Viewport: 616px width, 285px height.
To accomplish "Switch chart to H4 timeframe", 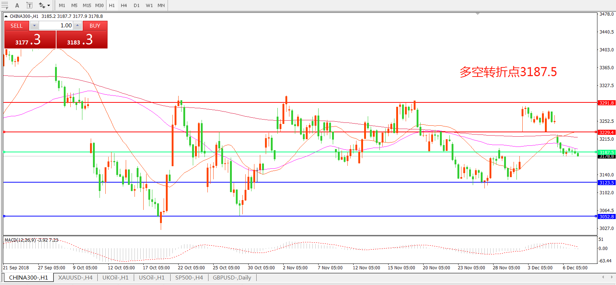I will (124, 5).
